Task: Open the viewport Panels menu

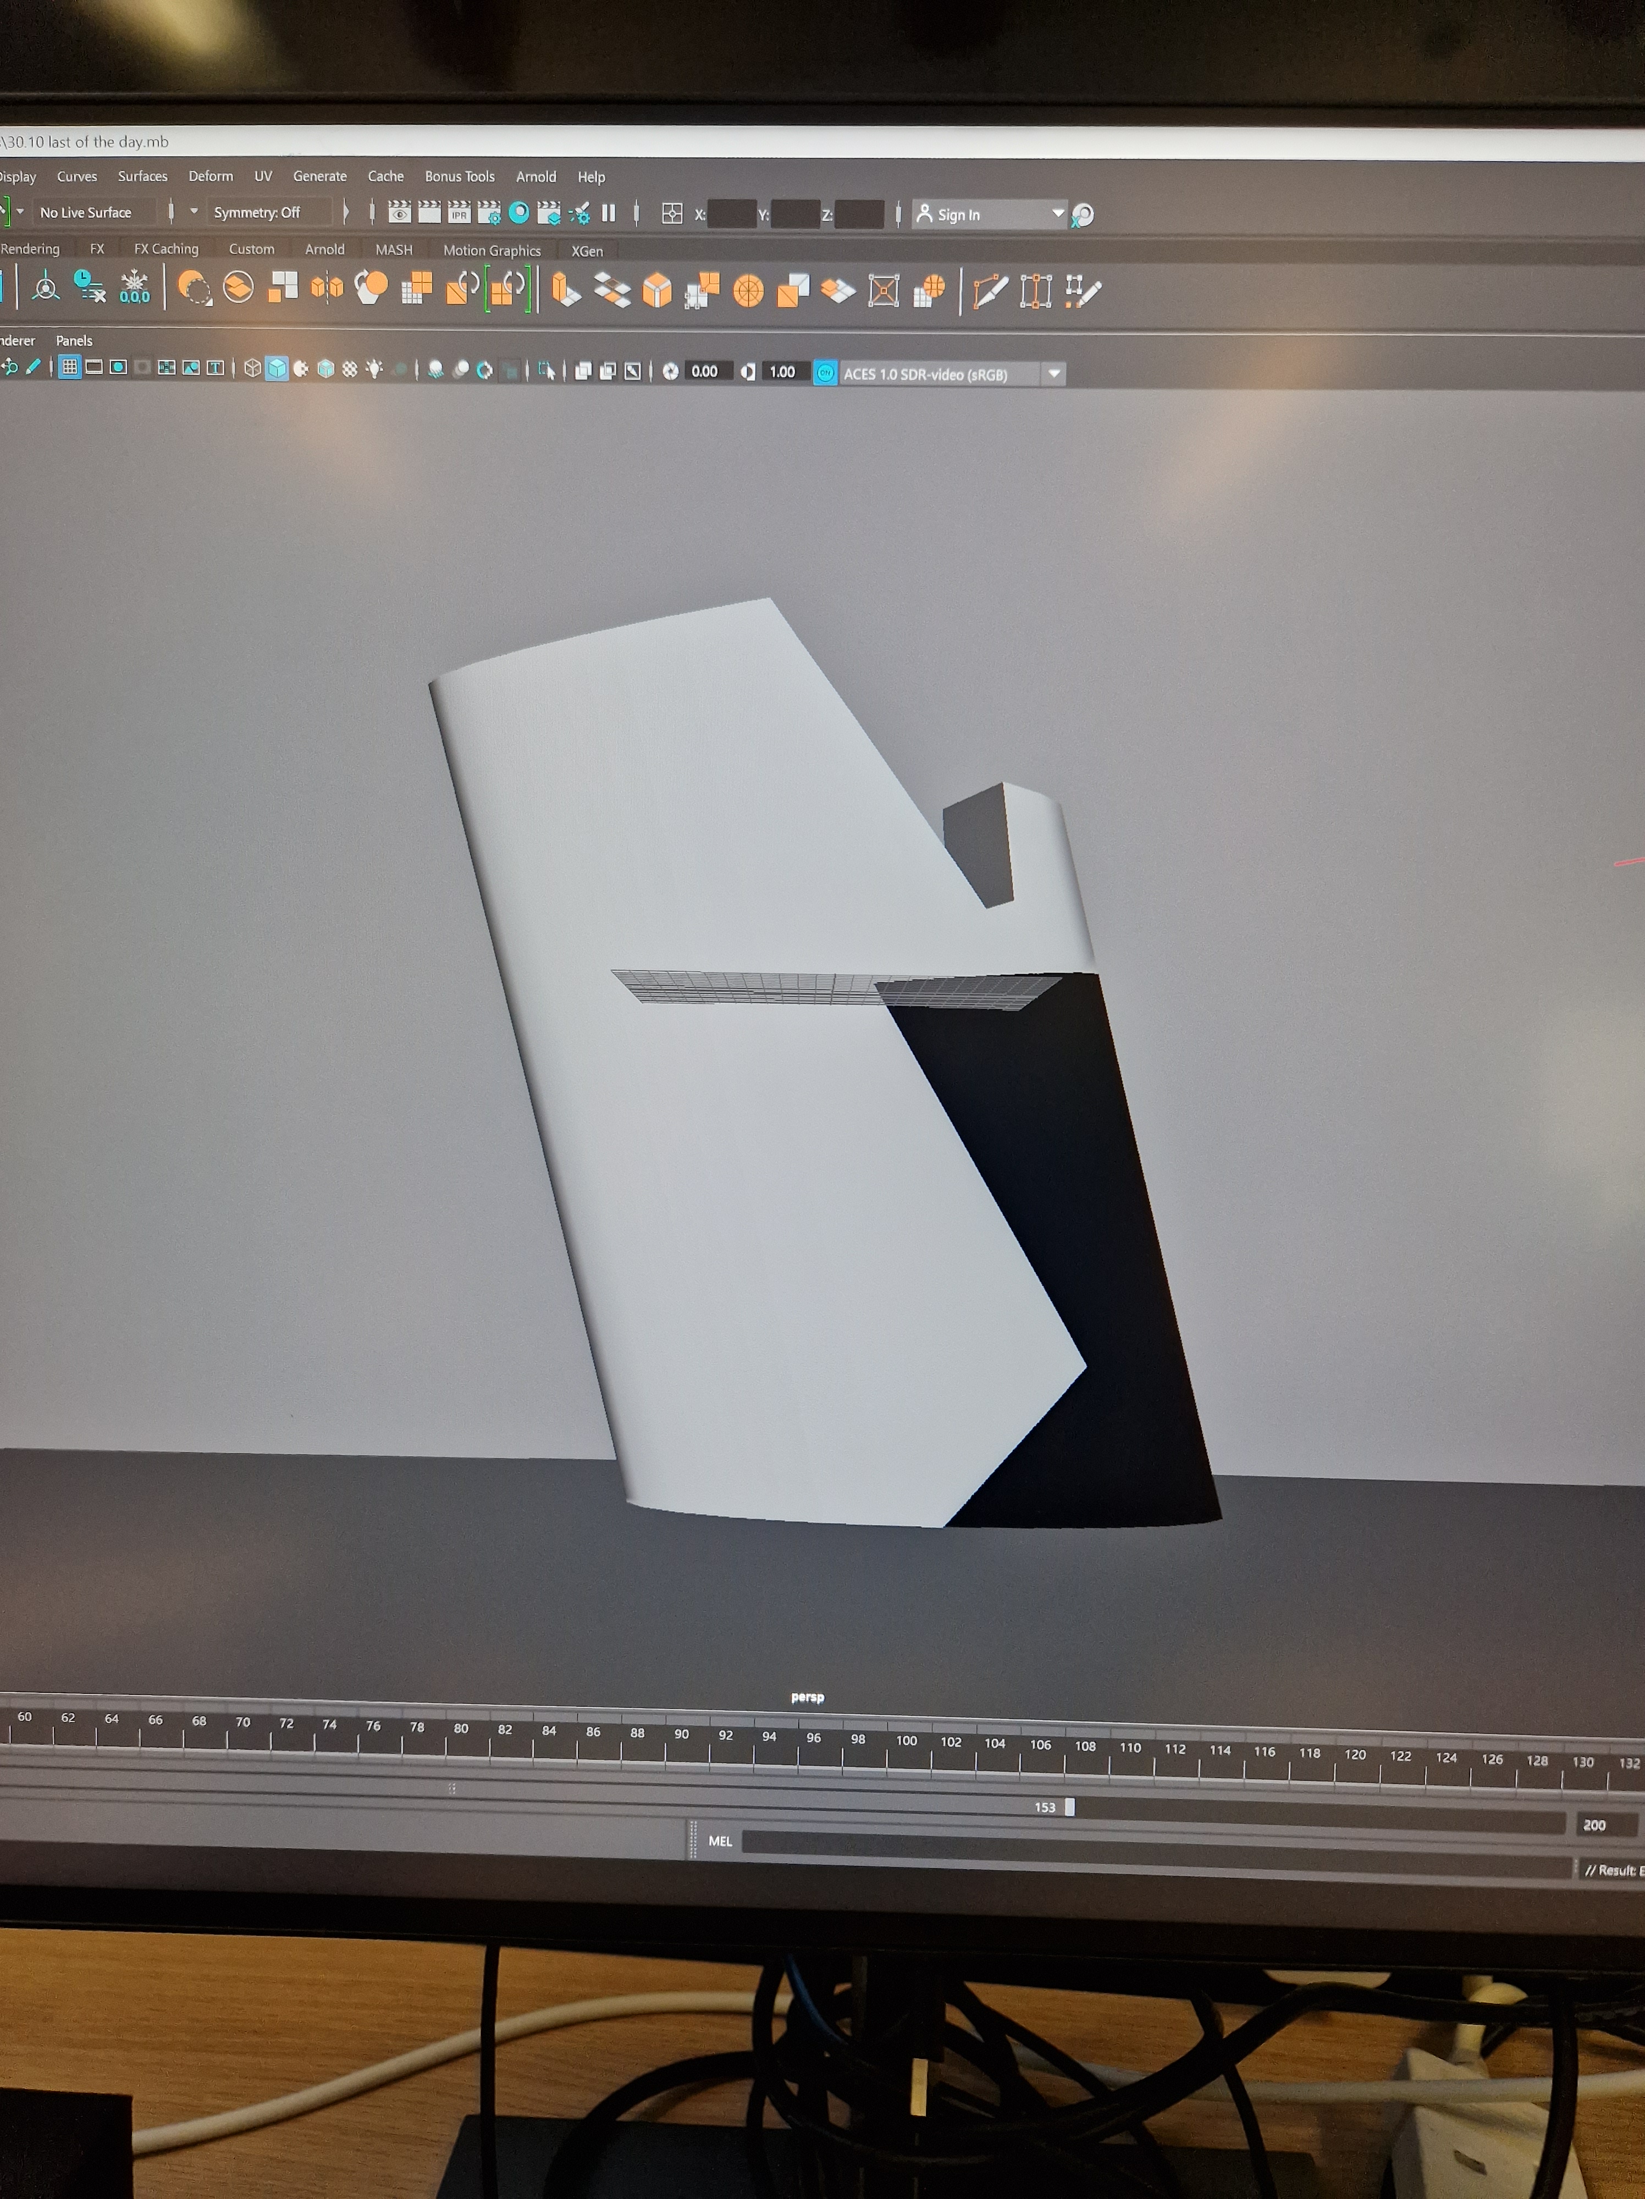Action: tap(75, 341)
